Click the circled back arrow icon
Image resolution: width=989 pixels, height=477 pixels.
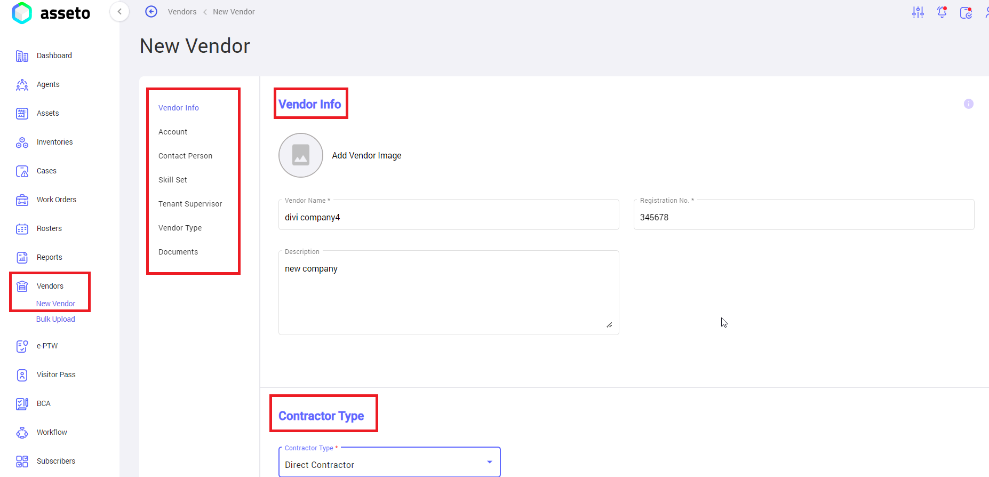click(151, 12)
